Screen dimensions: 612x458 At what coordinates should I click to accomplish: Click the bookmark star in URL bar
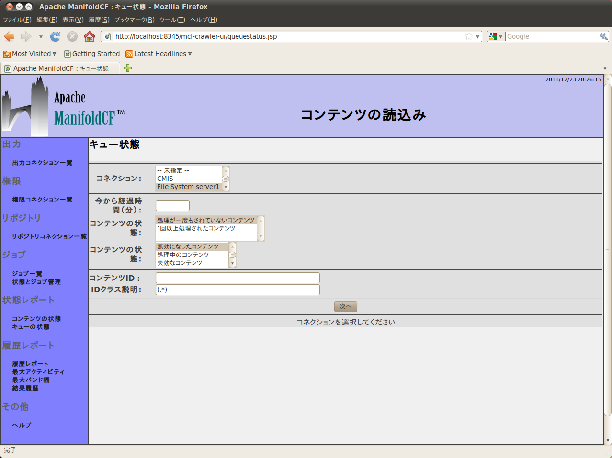pos(468,36)
